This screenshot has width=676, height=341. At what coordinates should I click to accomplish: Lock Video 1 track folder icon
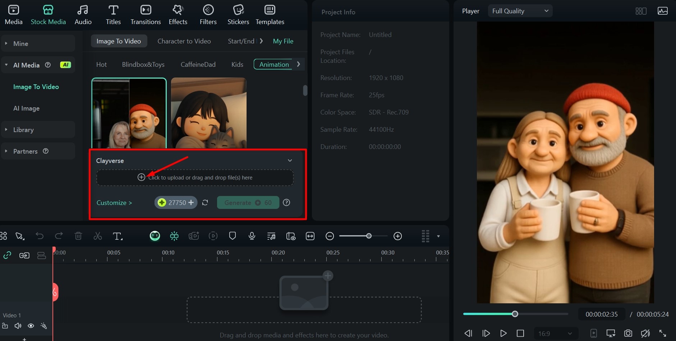[x=5, y=326]
